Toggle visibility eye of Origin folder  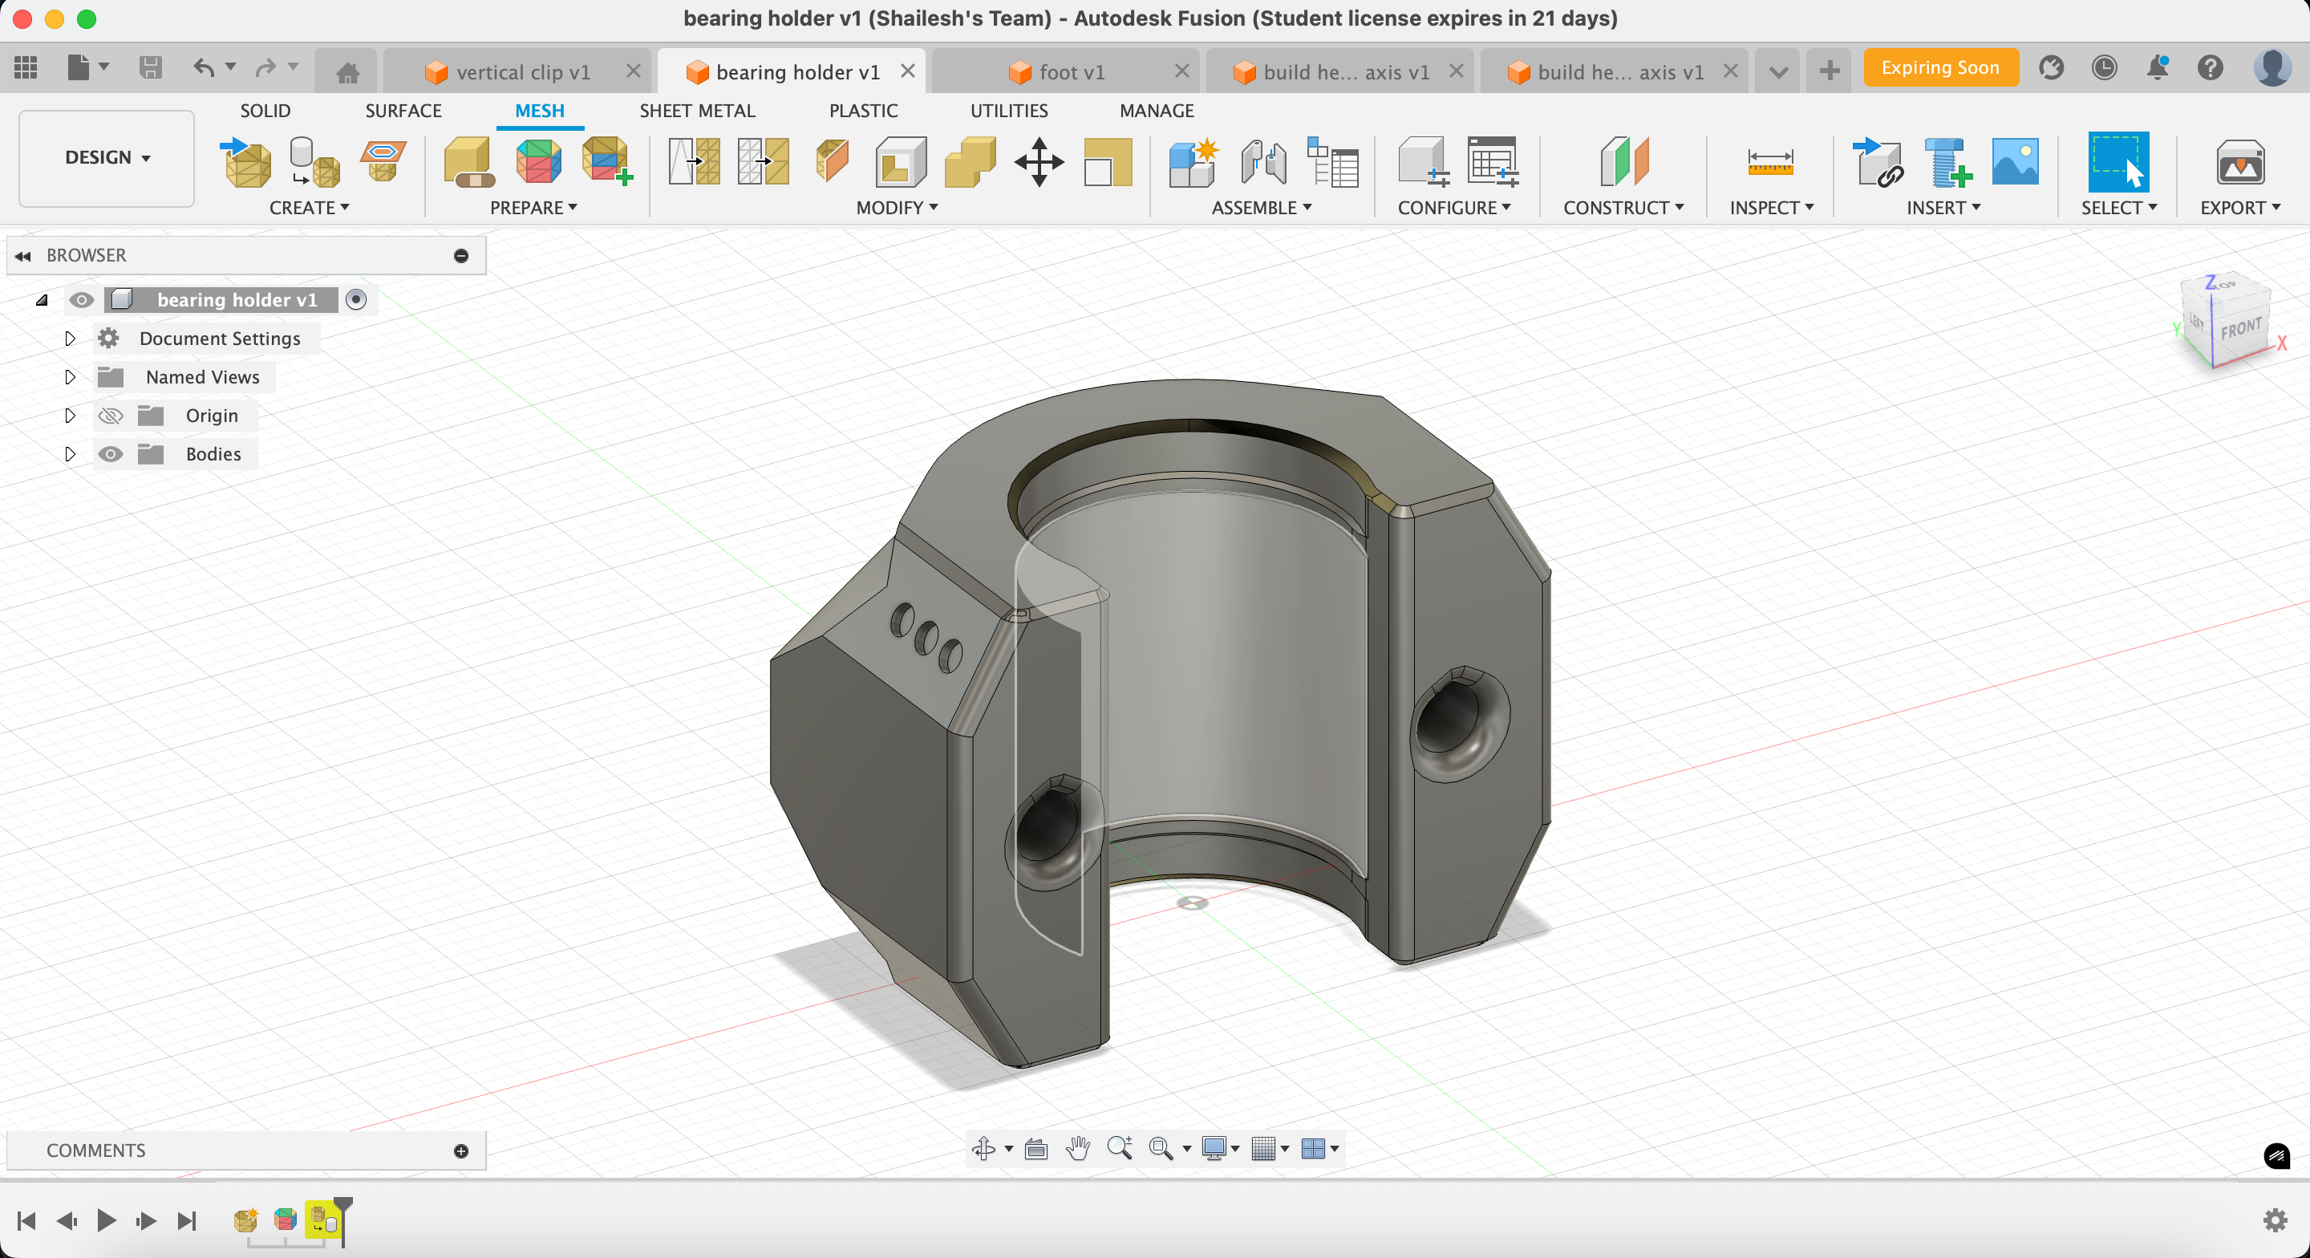[x=111, y=416]
